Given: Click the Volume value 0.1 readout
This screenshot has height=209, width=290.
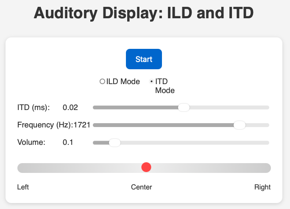Looking at the screenshot, I should pyautogui.click(x=68, y=143).
